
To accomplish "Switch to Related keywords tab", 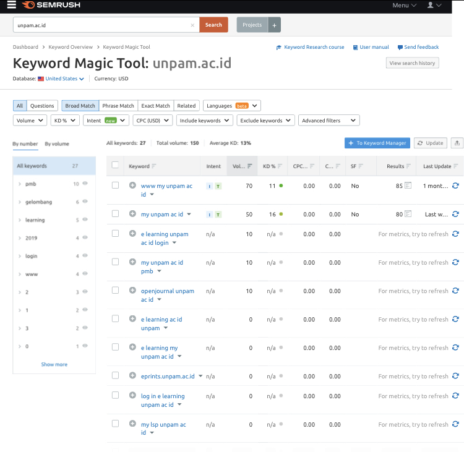I will 186,106.
